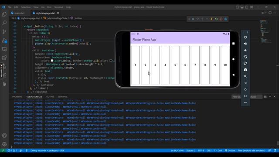This screenshot has width=279, height=157.
Task: Click Go Live in the status bar
Action: pos(230,150)
